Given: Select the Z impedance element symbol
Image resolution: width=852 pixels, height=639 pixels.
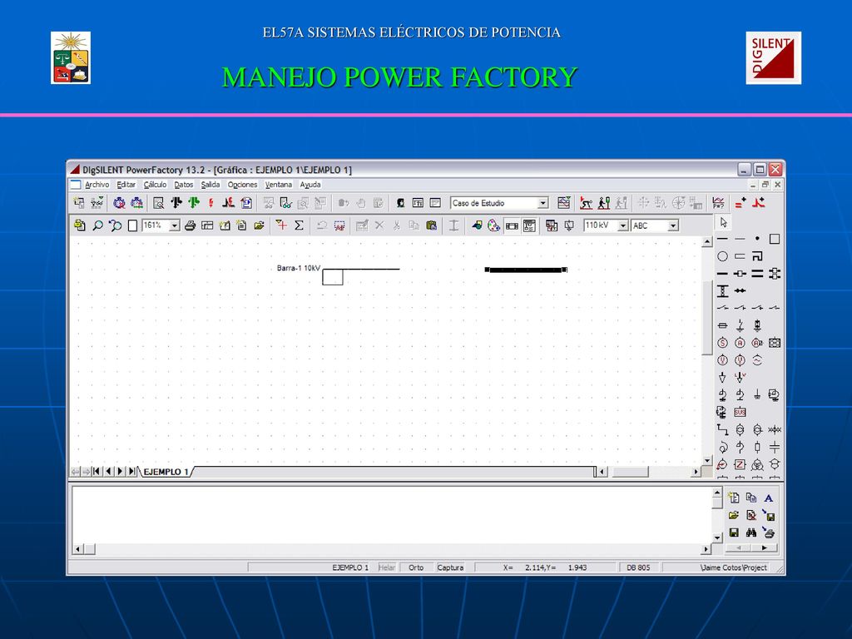Looking at the screenshot, I should pyautogui.click(x=740, y=464).
